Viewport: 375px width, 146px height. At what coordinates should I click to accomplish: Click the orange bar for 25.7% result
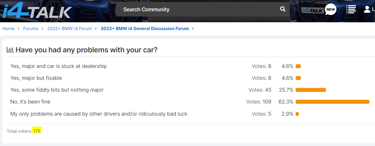[x=311, y=90]
